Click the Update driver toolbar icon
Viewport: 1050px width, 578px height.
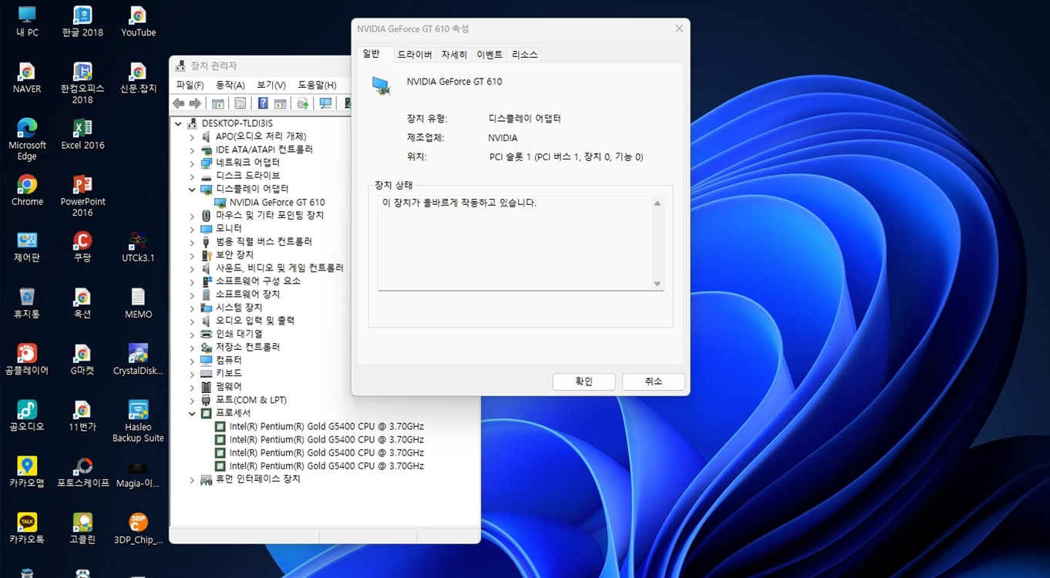303,103
